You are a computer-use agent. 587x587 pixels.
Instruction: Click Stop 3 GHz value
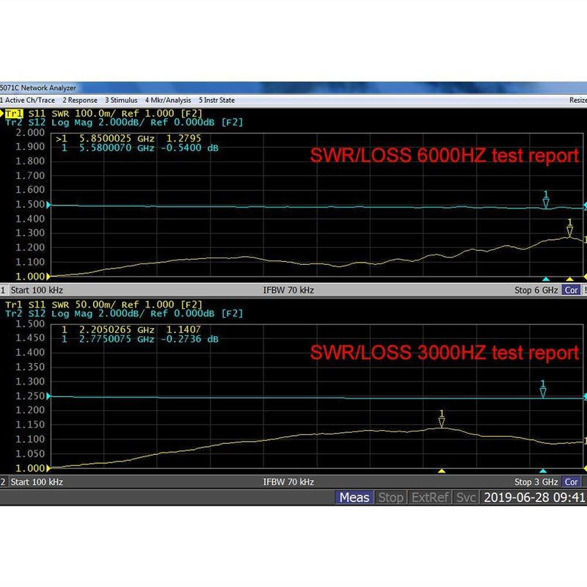(x=536, y=482)
